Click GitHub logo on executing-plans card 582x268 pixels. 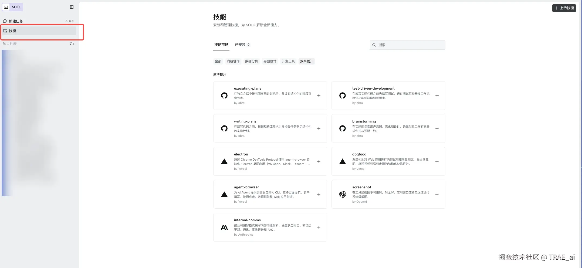pyautogui.click(x=224, y=96)
